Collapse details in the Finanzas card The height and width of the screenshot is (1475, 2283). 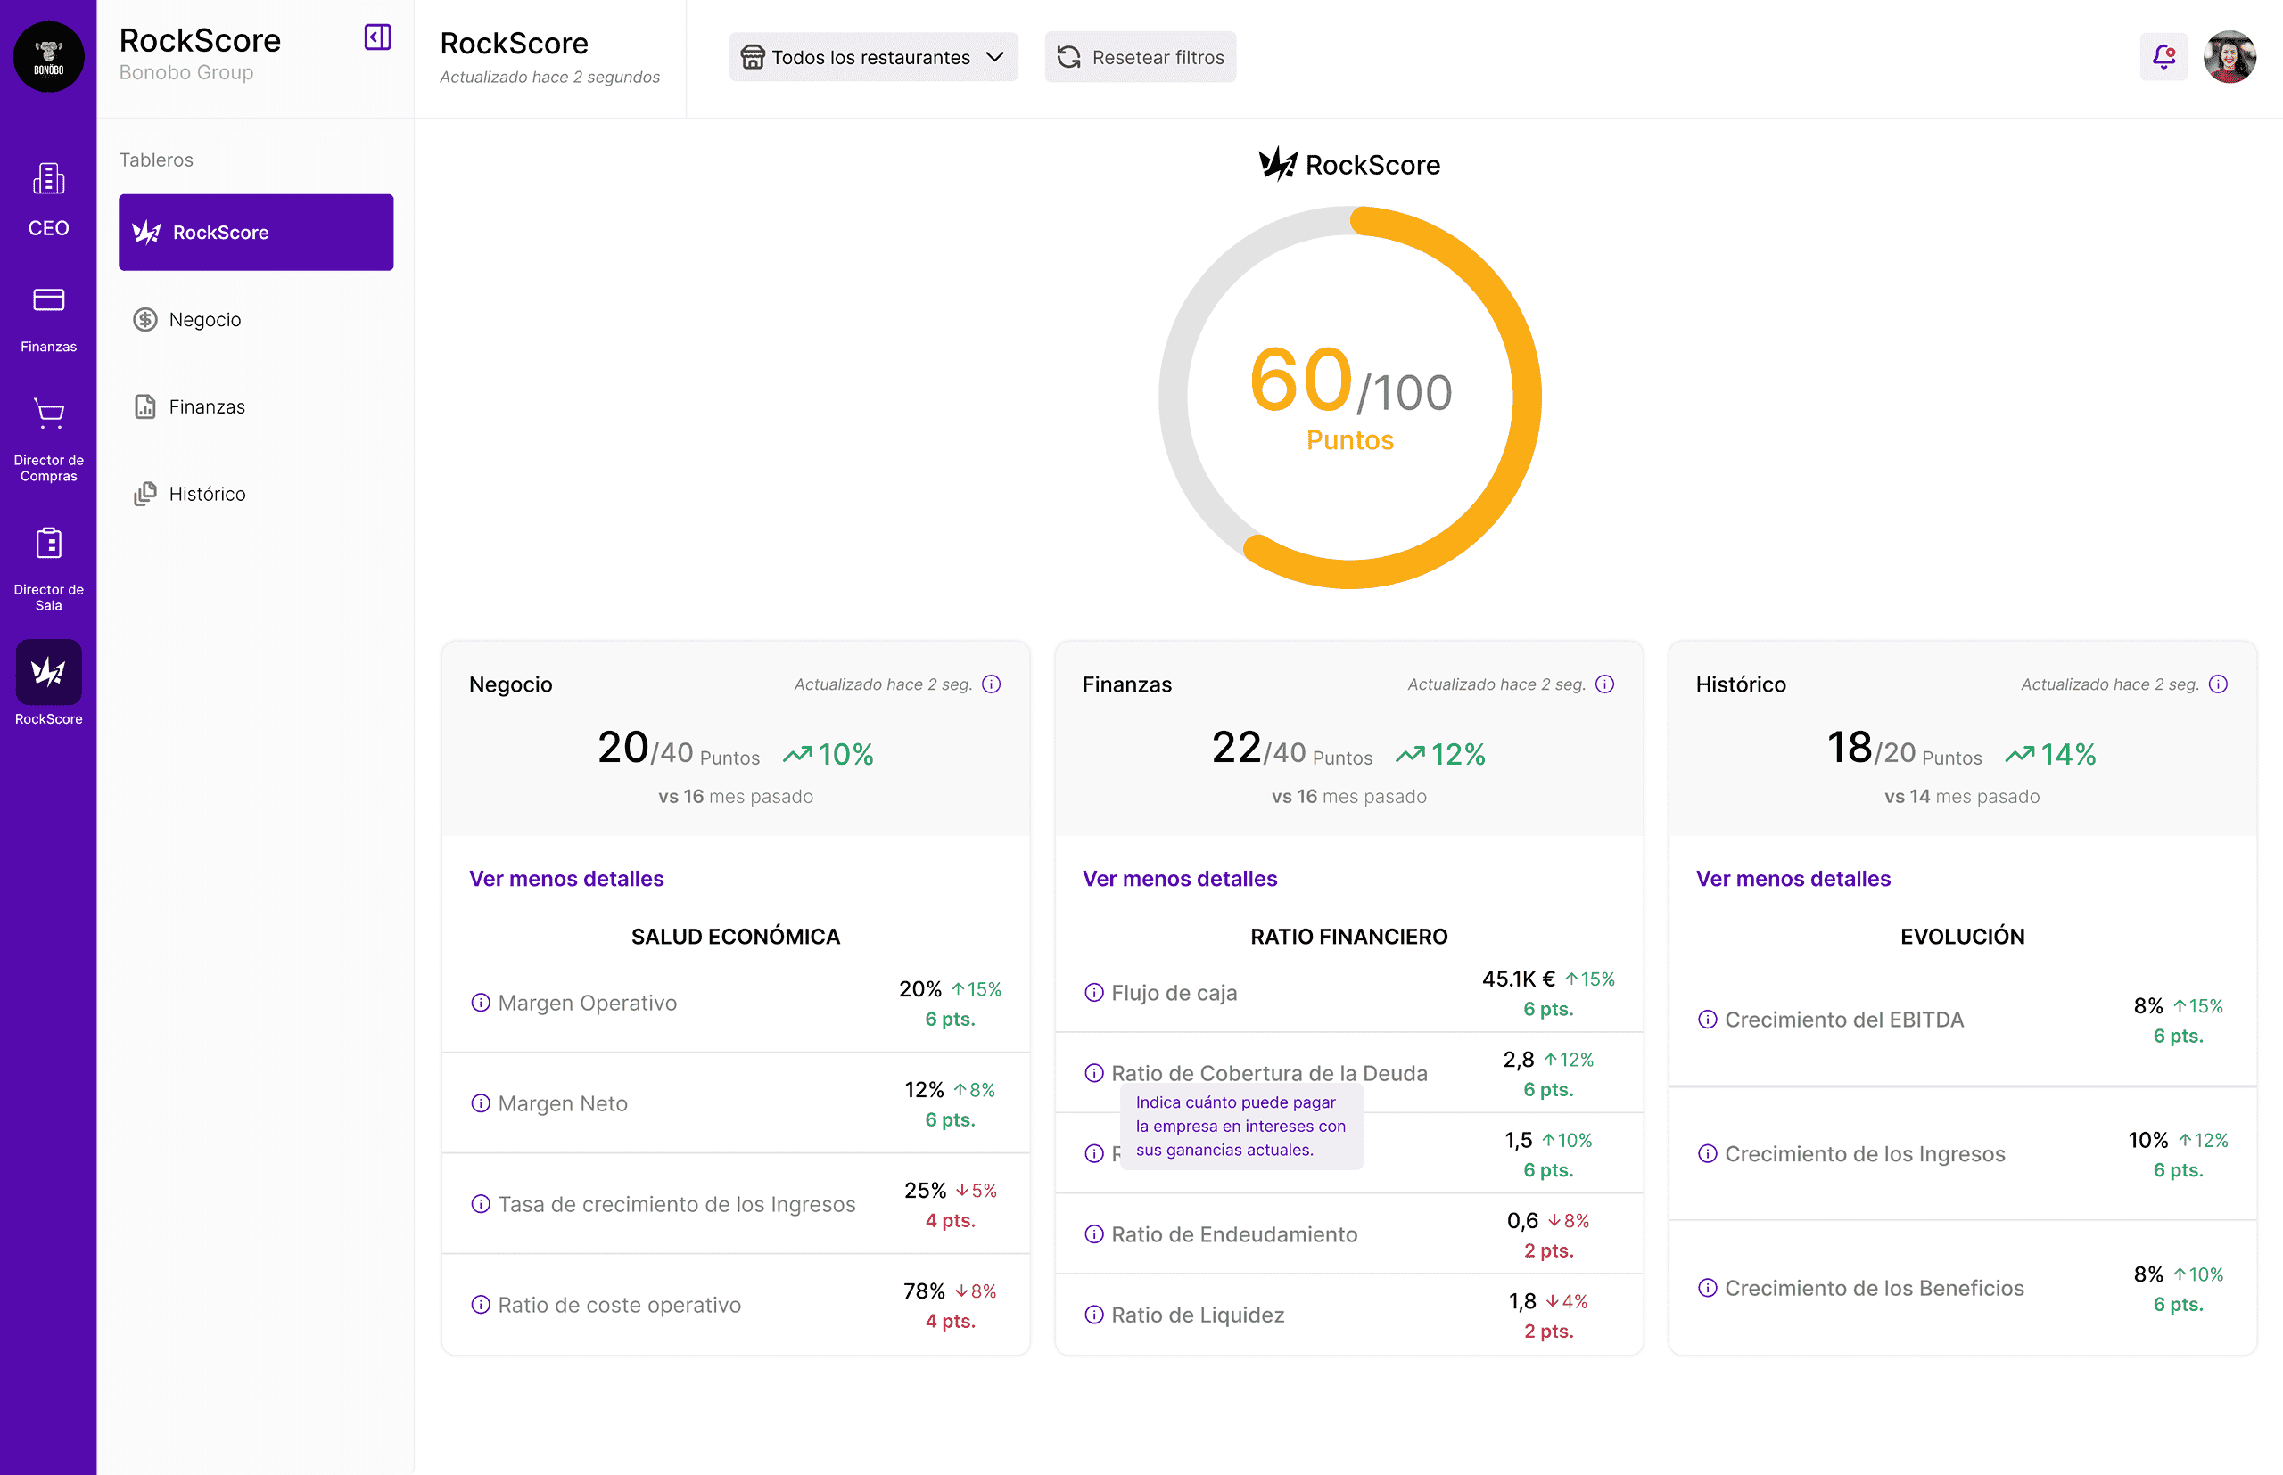1180,878
